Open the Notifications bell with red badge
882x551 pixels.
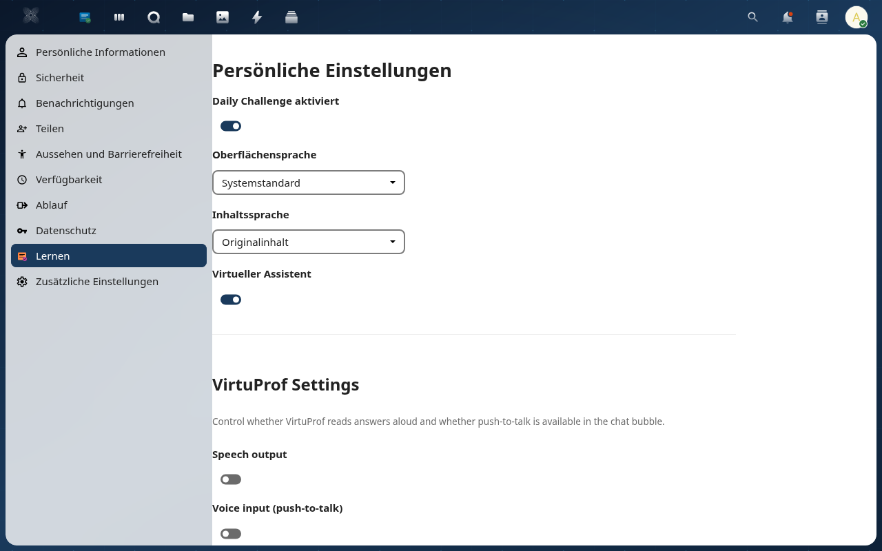pyautogui.click(x=787, y=17)
